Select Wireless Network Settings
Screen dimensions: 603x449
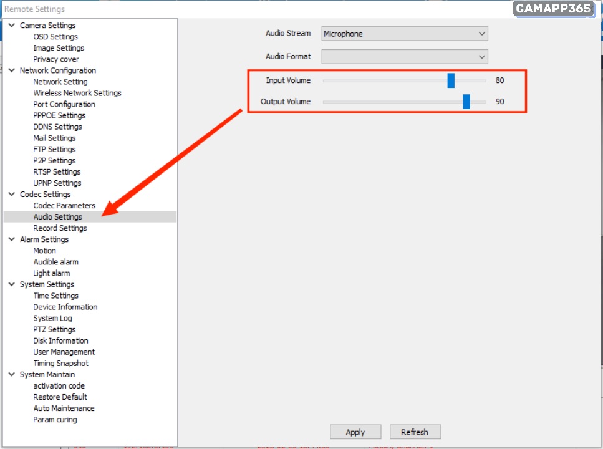[x=77, y=93]
